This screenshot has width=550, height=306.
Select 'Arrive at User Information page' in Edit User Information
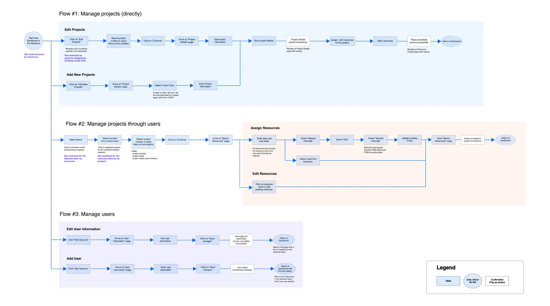click(x=122, y=240)
